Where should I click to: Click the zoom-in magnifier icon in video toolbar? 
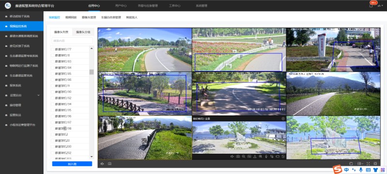[x=243, y=157]
